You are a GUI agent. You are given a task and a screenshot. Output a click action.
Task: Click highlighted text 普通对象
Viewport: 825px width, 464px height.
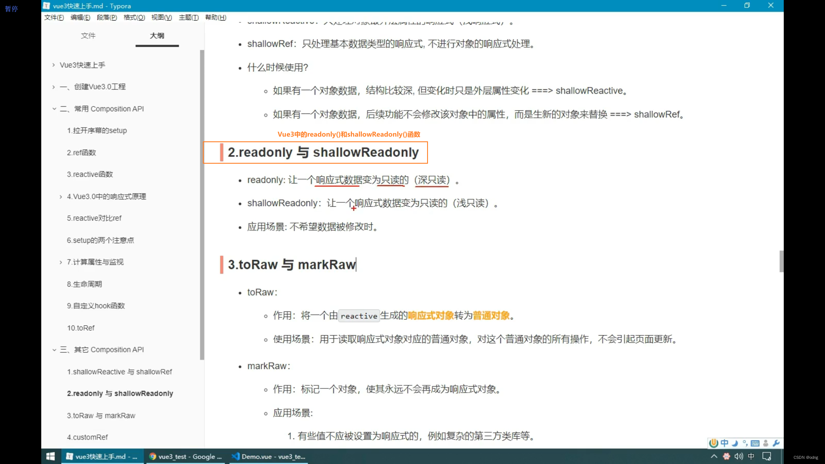pyautogui.click(x=491, y=316)
